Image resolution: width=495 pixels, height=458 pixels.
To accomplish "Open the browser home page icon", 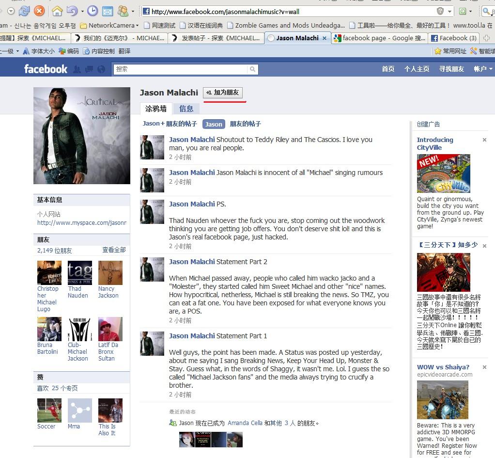I will [57, 11].
